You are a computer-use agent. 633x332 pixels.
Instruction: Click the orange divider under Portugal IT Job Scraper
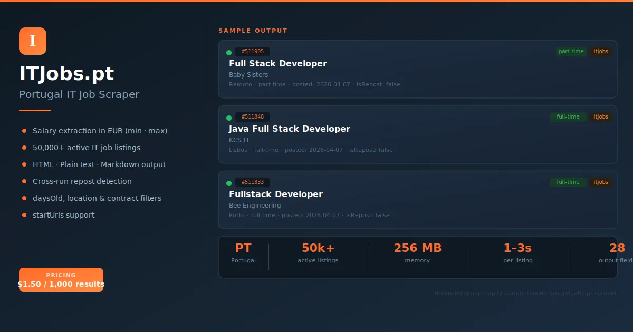click(x=35, y=111)
